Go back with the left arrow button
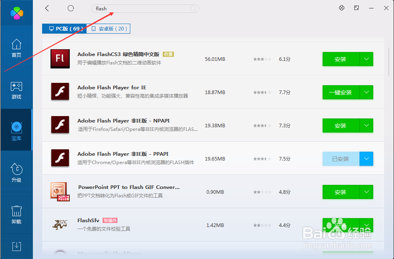This screenshot has width=394, height=259. pyautogui.click(x=47, y=8)
